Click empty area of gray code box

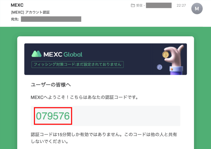(127, 116)
